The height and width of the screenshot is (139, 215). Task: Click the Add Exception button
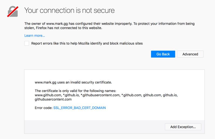click(183, 127)
